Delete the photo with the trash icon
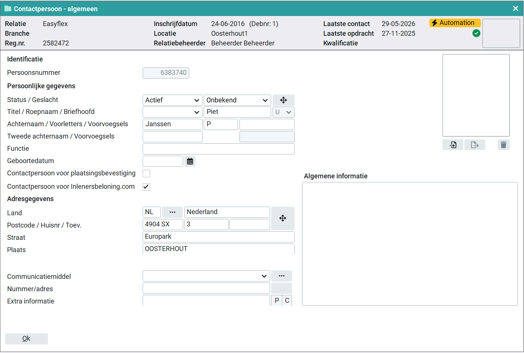This screenshot has width=524, height=353. (x=504, y=145)
